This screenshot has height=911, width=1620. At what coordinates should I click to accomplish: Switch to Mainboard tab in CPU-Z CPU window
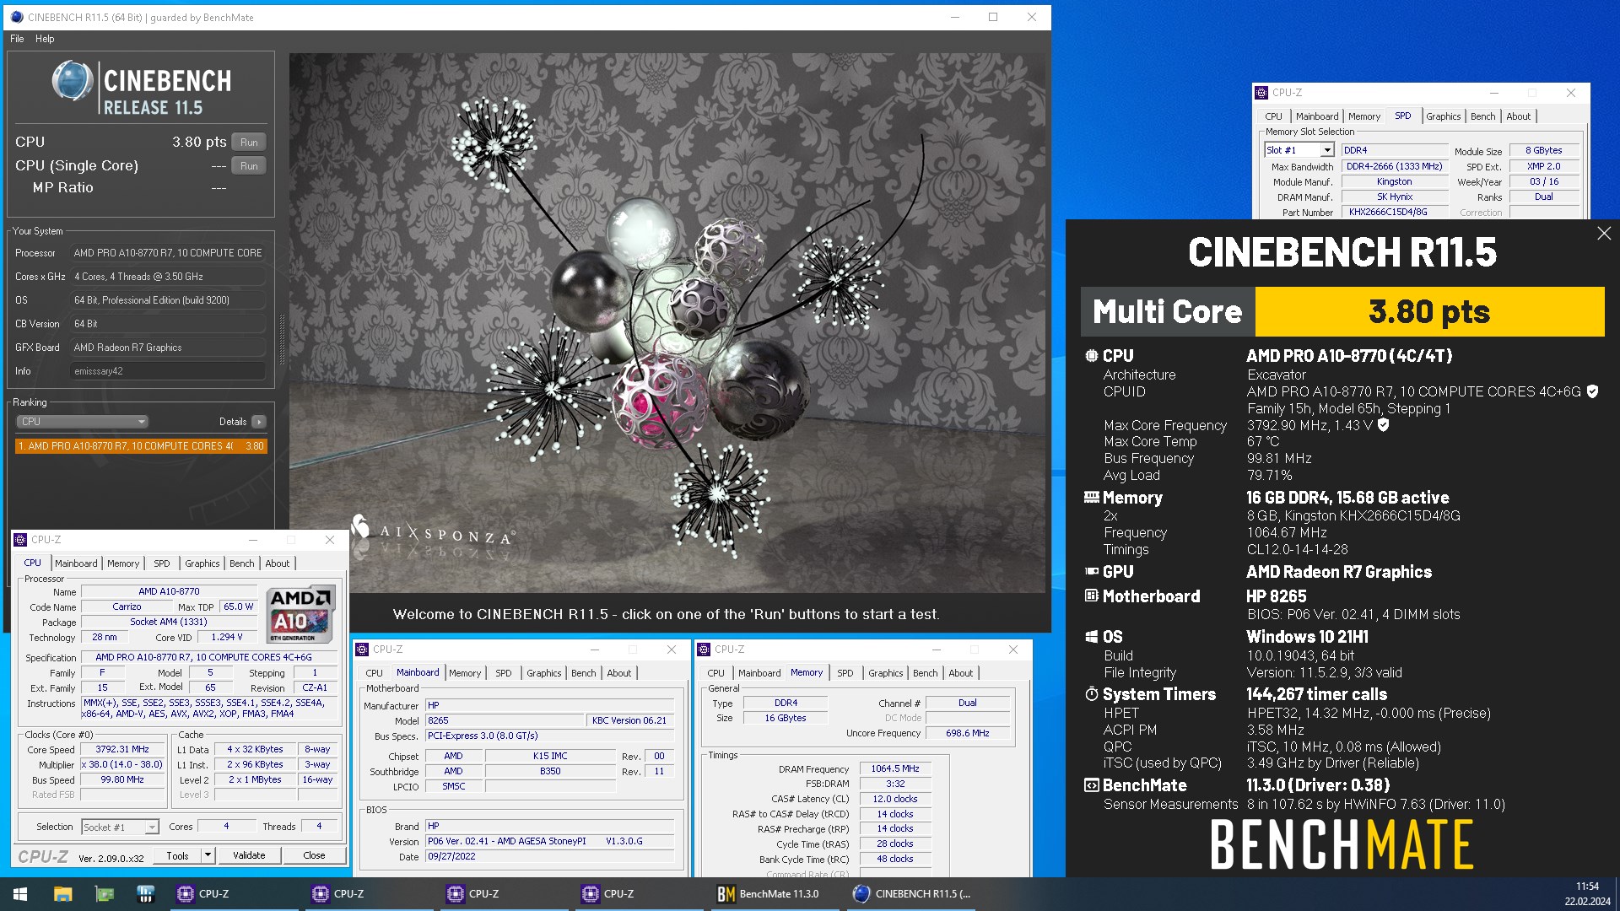76,563
